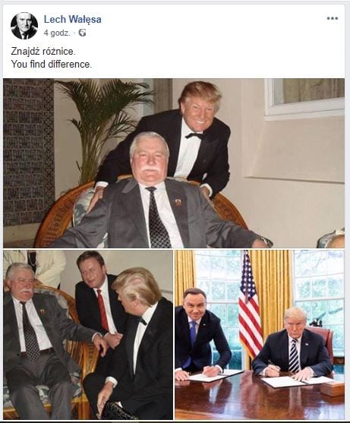Visit the Lech Wałęsa profile name link

pos(73,19)
